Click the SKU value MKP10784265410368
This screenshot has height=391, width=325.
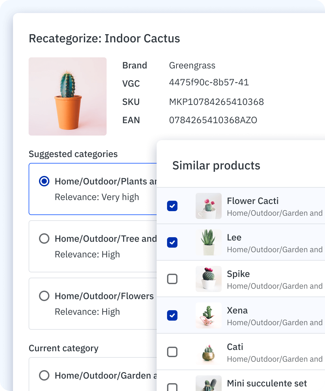[x=217, y=102]
